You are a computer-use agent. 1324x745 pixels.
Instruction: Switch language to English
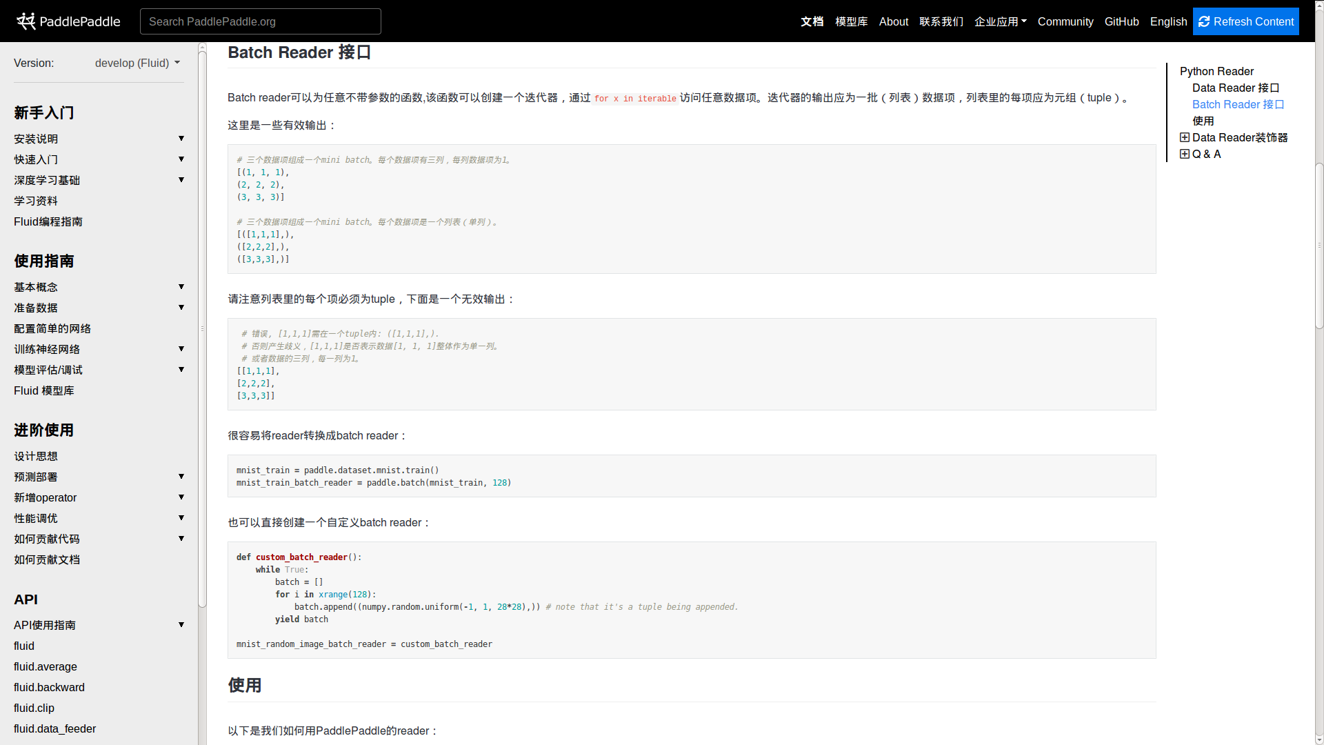[x=1168, y=21]
